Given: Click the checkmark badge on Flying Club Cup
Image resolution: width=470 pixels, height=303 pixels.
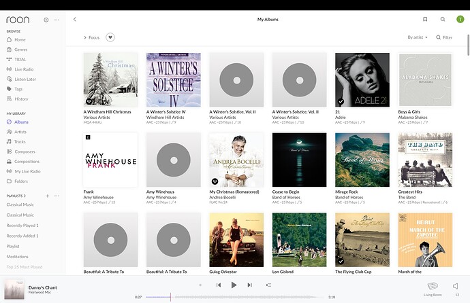Looking at the screenshot, I should tap(341, 262).
